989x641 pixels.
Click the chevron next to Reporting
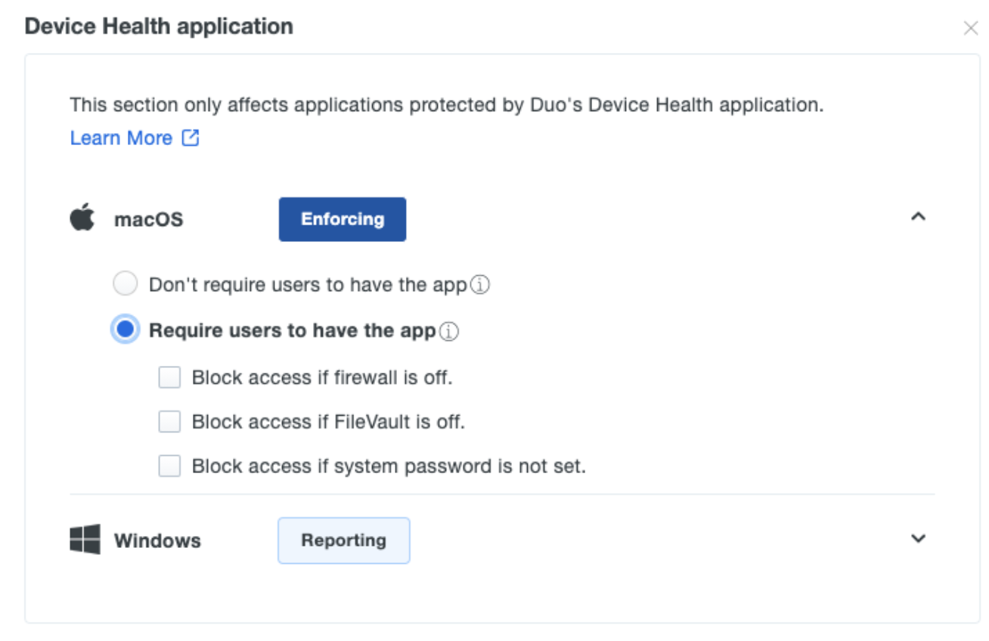point(919,539)
